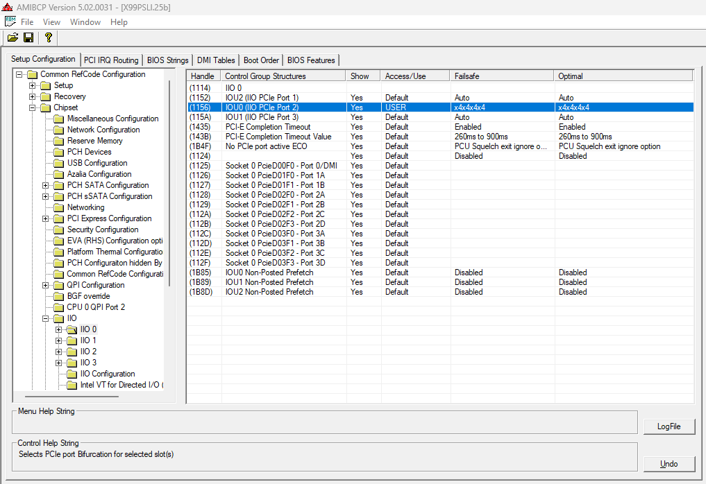Image resolution: width=706 pixels, height=484 pixels.
Task: Click the open folder icon for IIO 0
Action: tap(72, 329)
